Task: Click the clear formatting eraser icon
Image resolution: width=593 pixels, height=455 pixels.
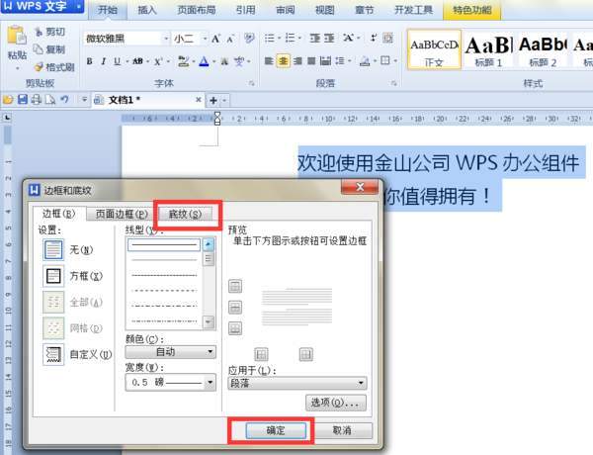Action: 249,38
